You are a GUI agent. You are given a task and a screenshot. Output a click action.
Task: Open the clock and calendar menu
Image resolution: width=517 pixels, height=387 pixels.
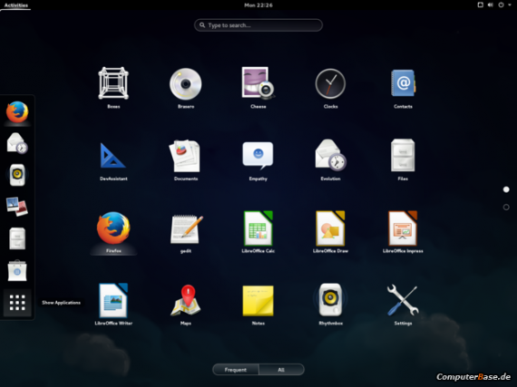258,5
